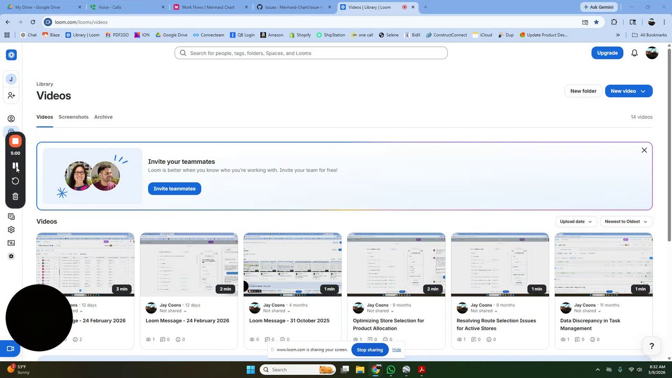
Task: Open the Upload date sort dropdown
Action: tap(576, 222)
